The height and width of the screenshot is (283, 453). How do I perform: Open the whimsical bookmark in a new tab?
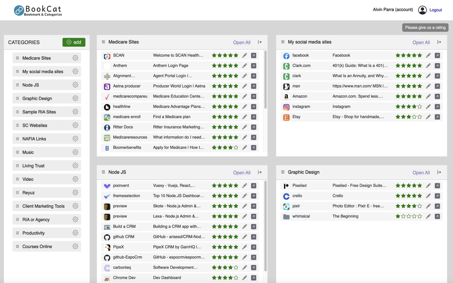point(437,216)
